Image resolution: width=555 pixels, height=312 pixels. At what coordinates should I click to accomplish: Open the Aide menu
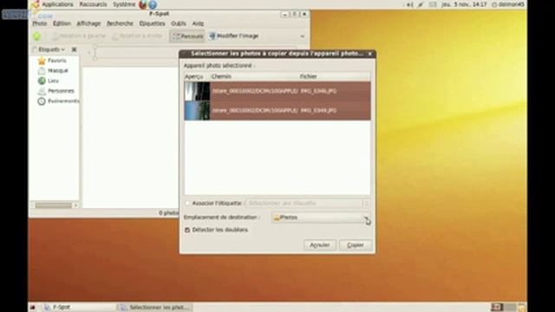pyautogui.click(x=198, y=23)
